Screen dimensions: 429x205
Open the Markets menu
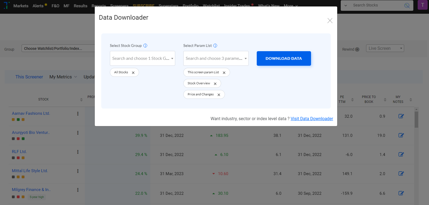click(21, 6)
